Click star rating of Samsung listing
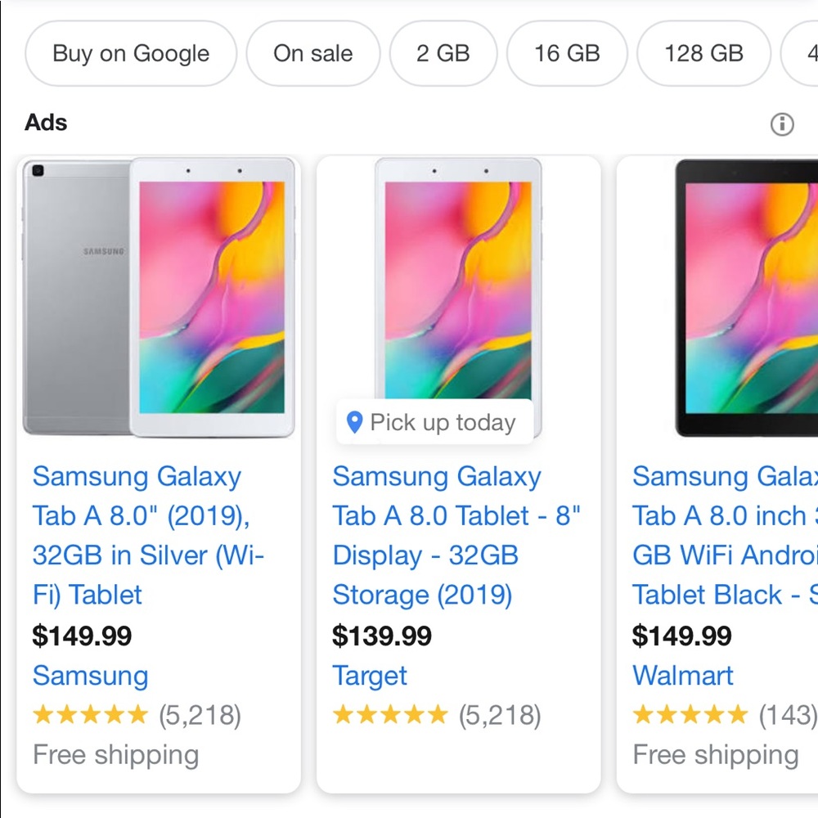The height and width of the screenshot is (818, 818). 90,715
